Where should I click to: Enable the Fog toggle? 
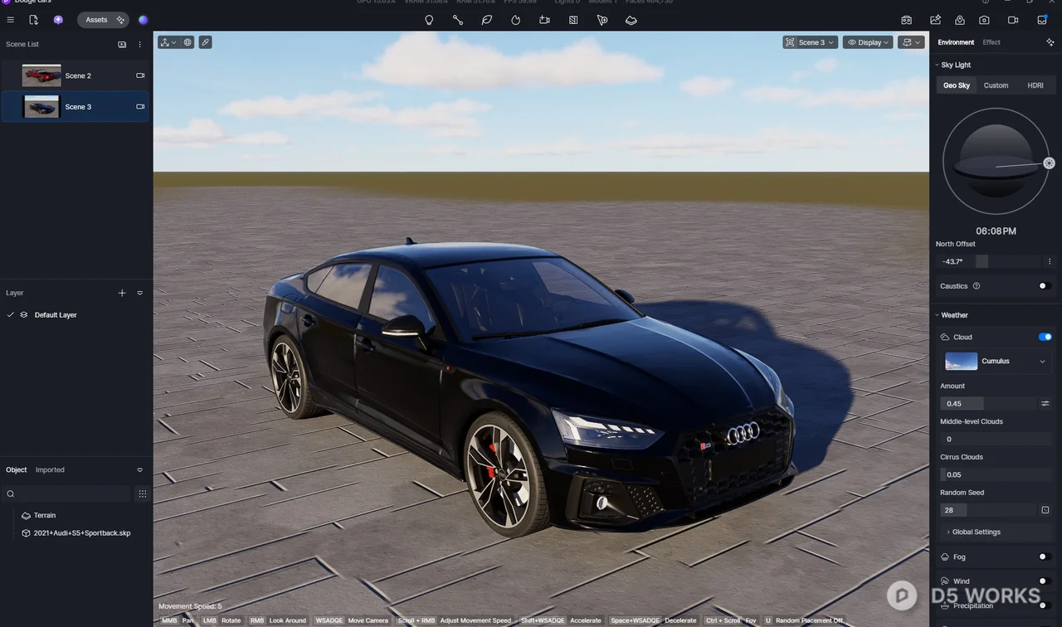(x=1045, y=557)
